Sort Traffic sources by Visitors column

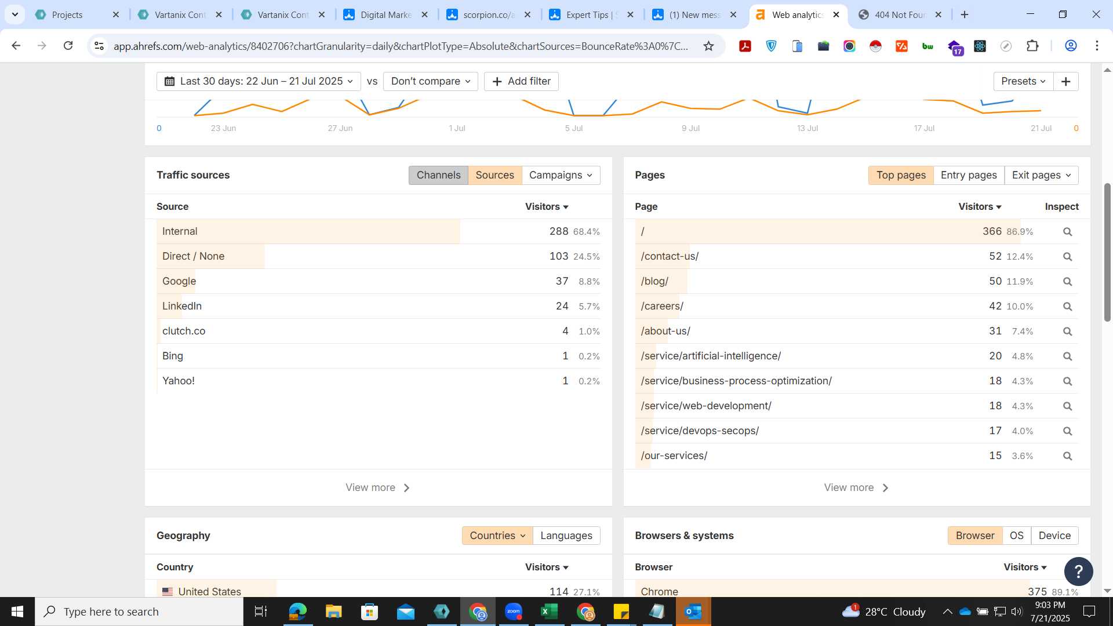click(x=547, y=207)
